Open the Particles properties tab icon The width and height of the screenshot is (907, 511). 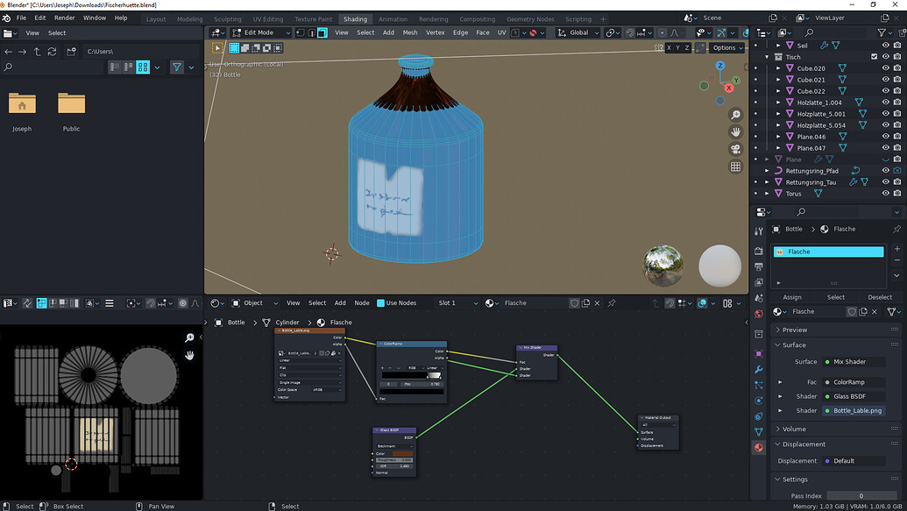pyautogui.click(x=759, y=385)
